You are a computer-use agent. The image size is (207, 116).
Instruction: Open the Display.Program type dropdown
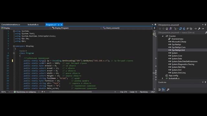[x=77, y=28]
